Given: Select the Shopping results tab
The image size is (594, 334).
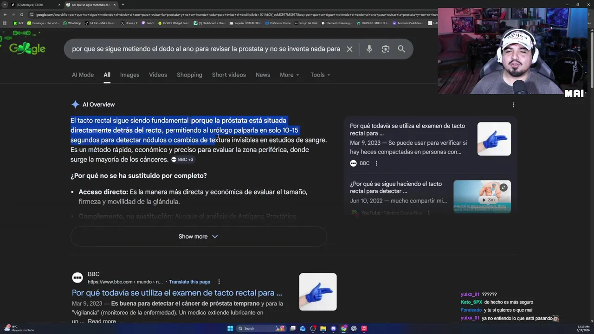Looking at the screenshot, I should pyautogui.click(x=189, y=75).
